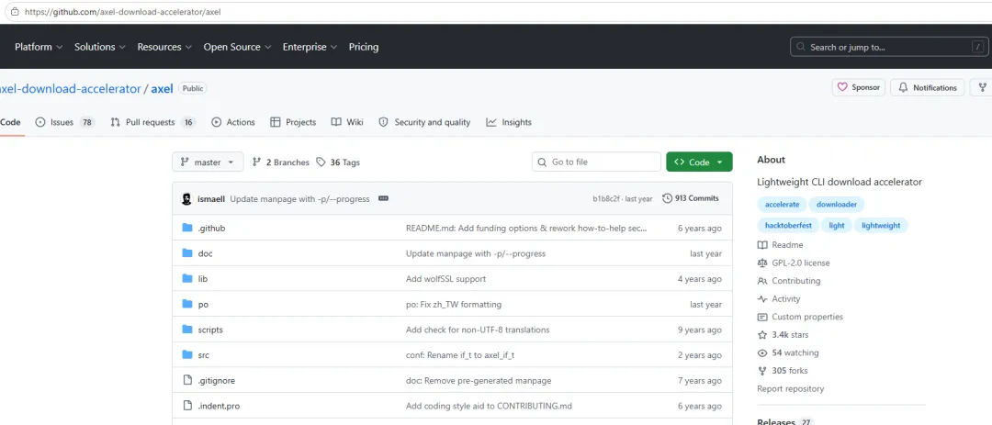View the 36 Tags link
992x425 pixels.
(x=338, y=162)
